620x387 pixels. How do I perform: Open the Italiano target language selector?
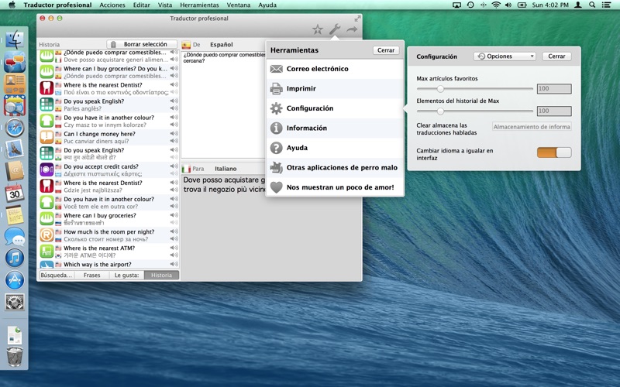(226, 169)
